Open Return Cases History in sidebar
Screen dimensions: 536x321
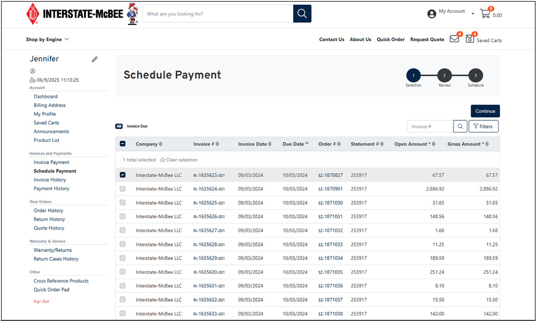(x=56, y=259)
